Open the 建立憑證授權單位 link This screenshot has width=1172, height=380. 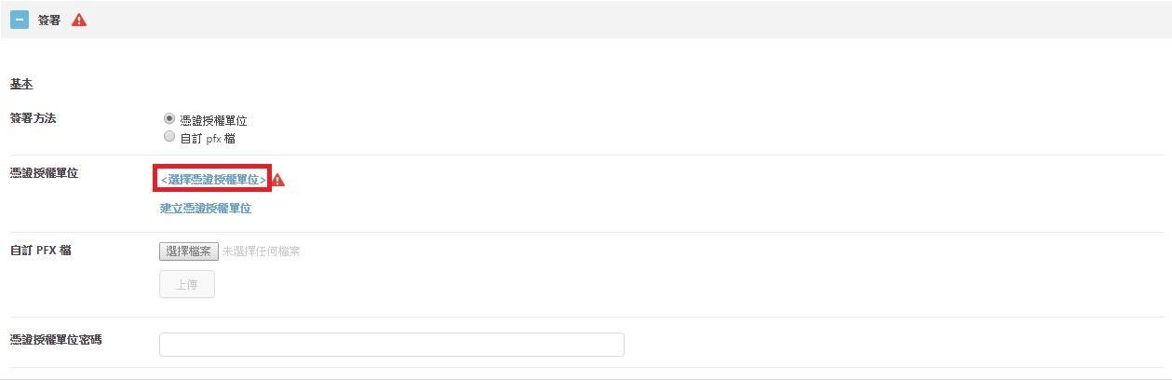click(206, 209)
